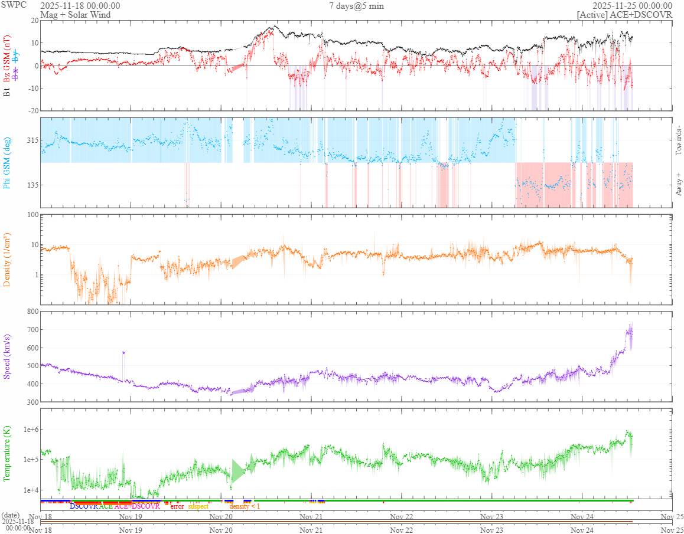
Task: Click the '700' tick on the Speed axis
Action: [32, 330]
